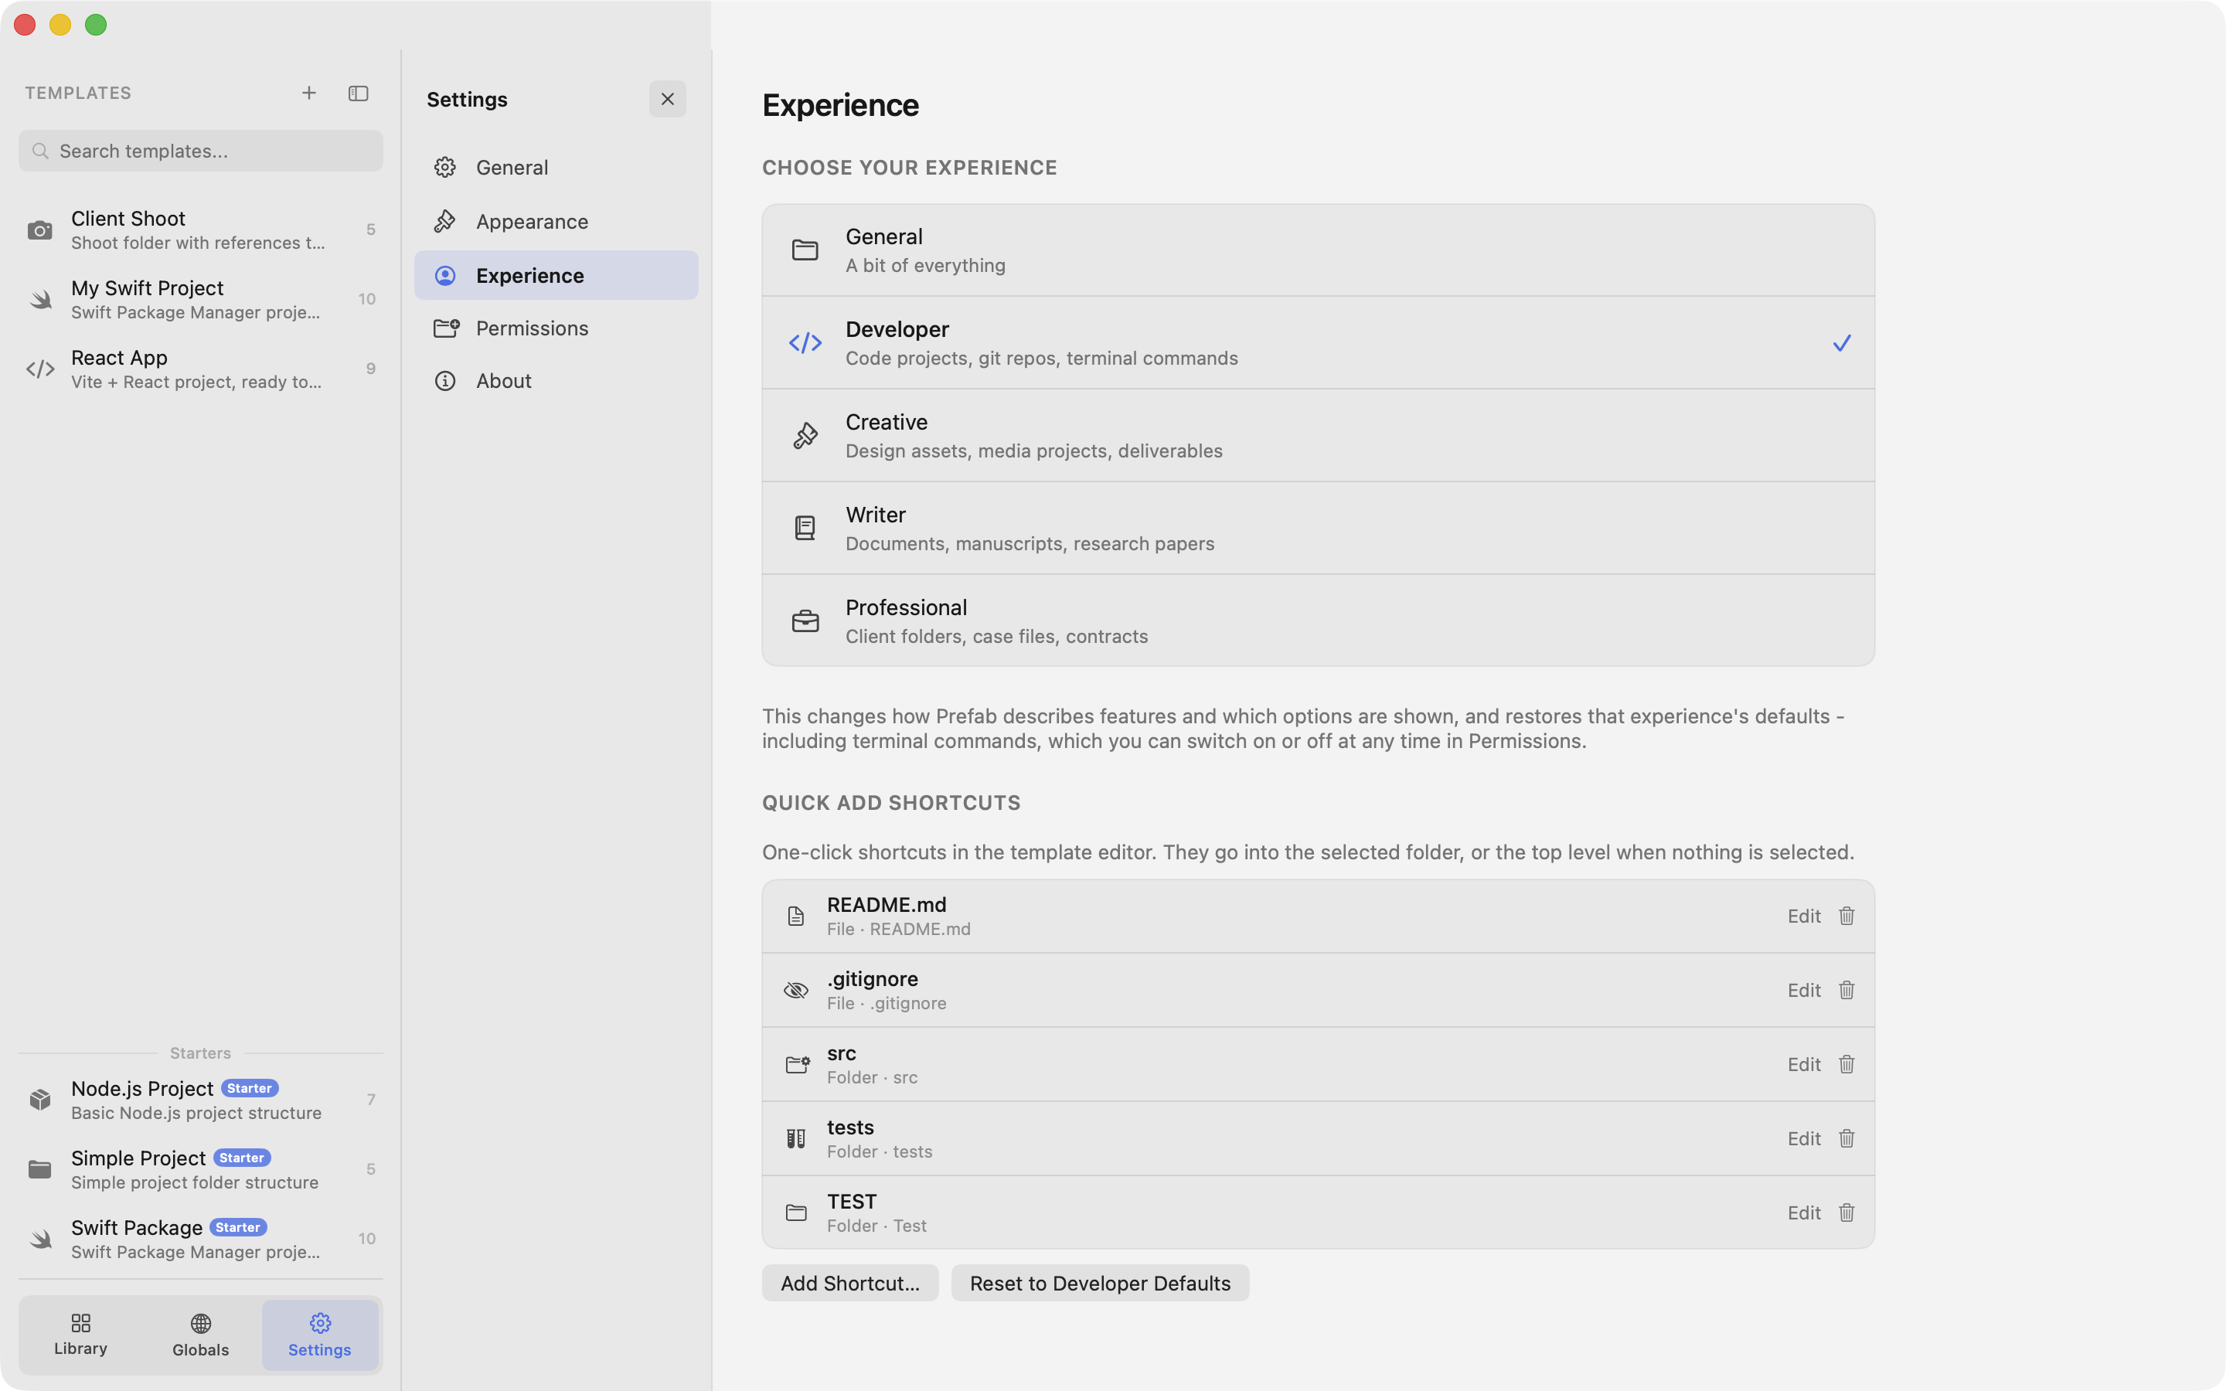Click the Simple Project folder icon
The width and height of the screenshot is (2226, 1391).
39,1169
